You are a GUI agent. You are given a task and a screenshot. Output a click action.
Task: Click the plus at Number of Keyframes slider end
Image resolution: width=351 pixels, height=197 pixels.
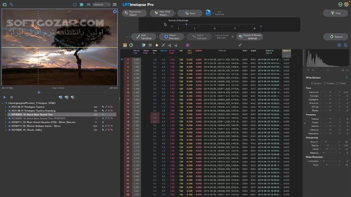(x=261, y=26)
